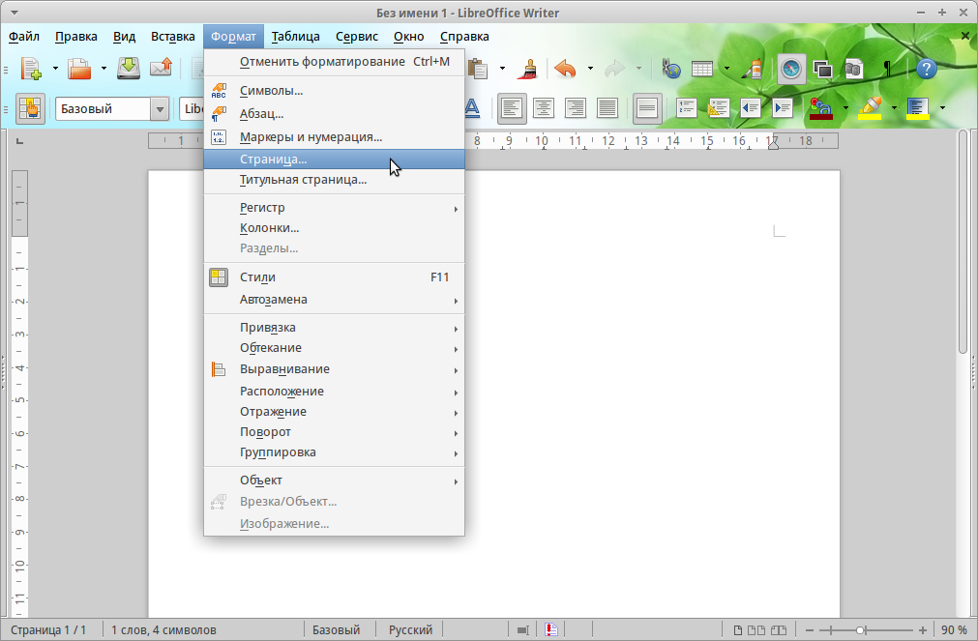Open the Gallery icon

tap(822, 68)
